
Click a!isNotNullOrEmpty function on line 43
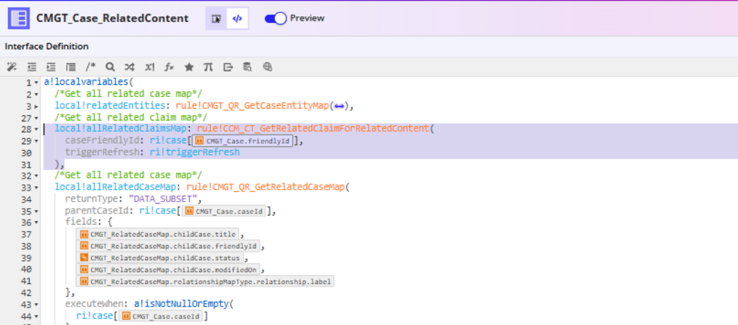182,304
